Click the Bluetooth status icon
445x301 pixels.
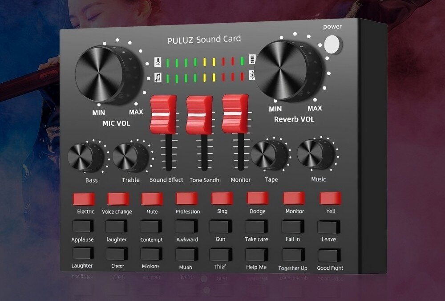(x=252, y=75)
